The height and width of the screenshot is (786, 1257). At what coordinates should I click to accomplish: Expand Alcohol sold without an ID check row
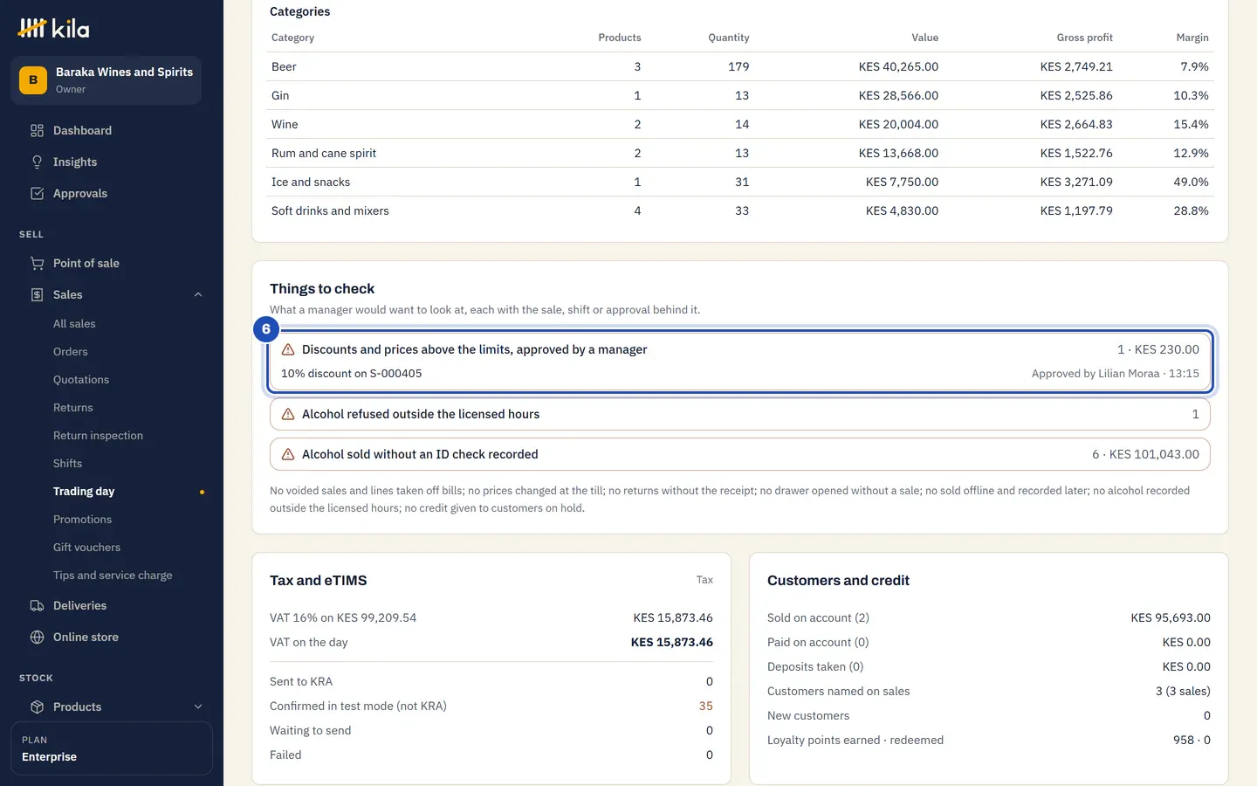point(740,454)
